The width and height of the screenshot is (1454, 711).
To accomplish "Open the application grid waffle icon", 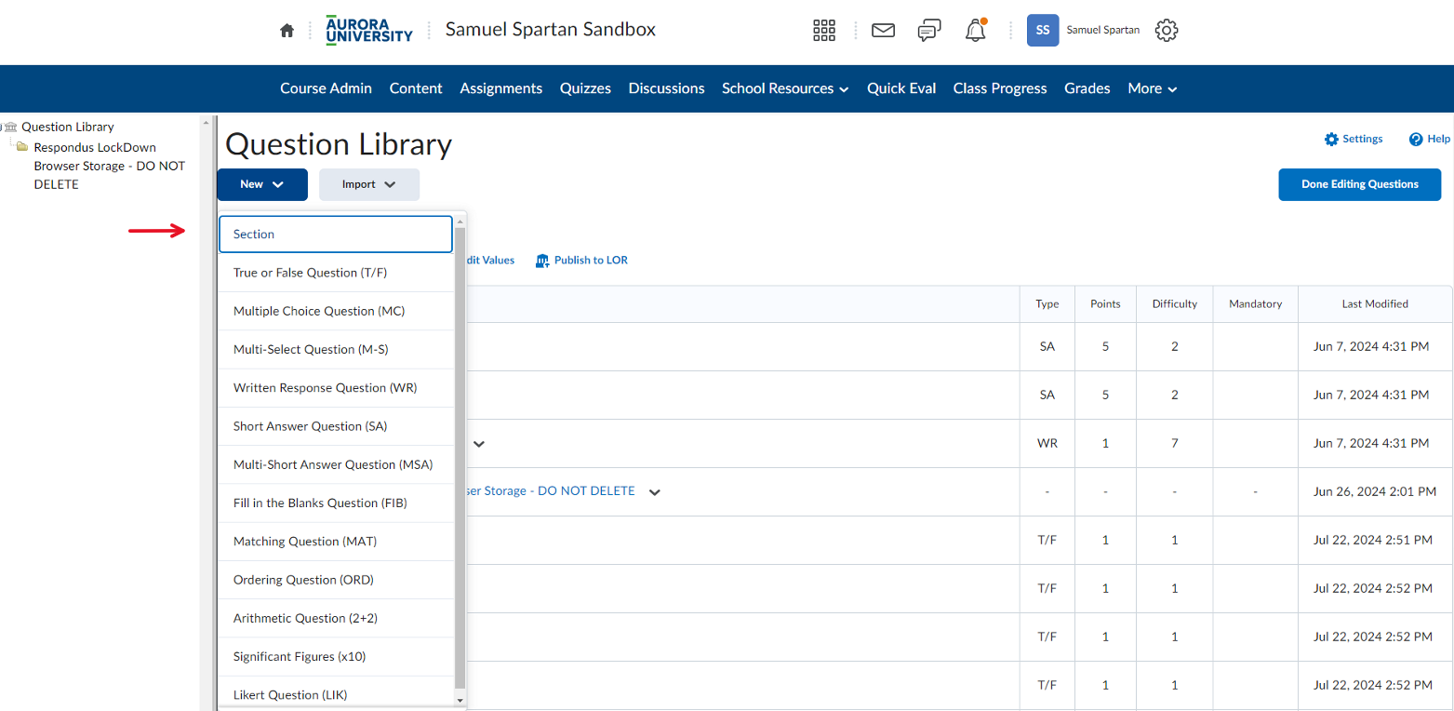I will (824, 30).
